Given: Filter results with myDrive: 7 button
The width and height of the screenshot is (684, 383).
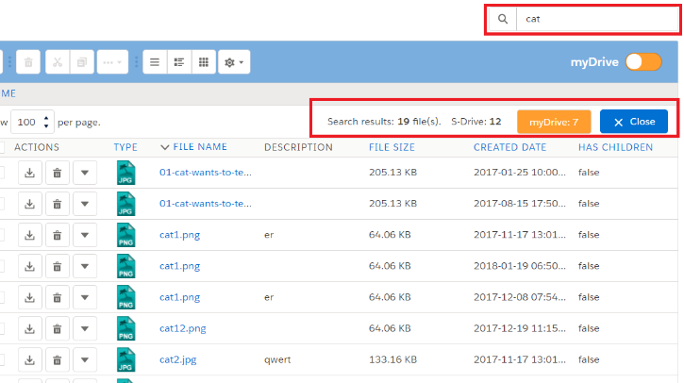Looking at the screenshot, I should (554, 122).
